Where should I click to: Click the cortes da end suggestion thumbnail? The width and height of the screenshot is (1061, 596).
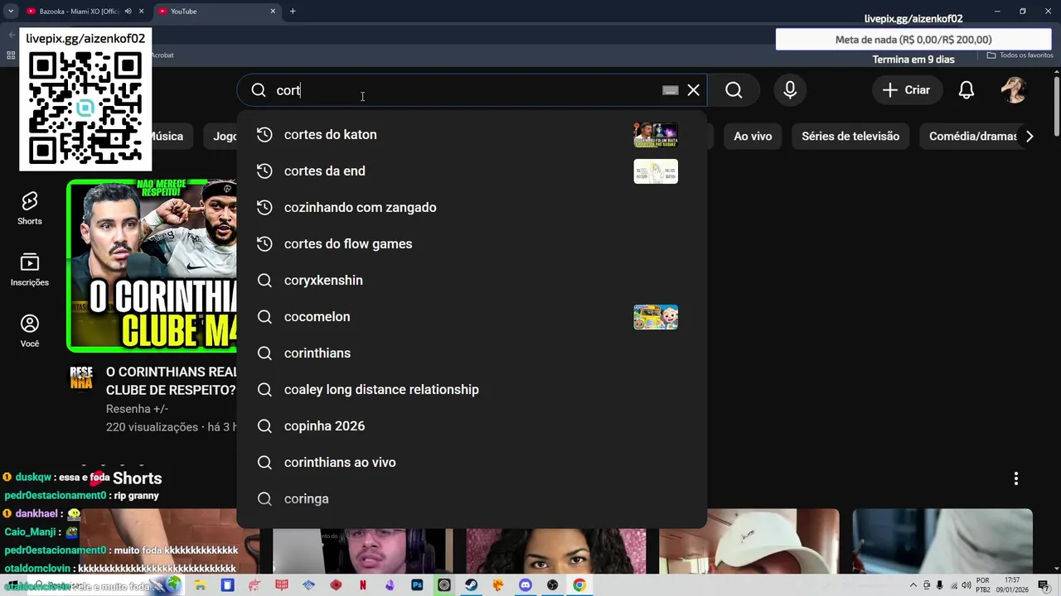tap(656, 171)
